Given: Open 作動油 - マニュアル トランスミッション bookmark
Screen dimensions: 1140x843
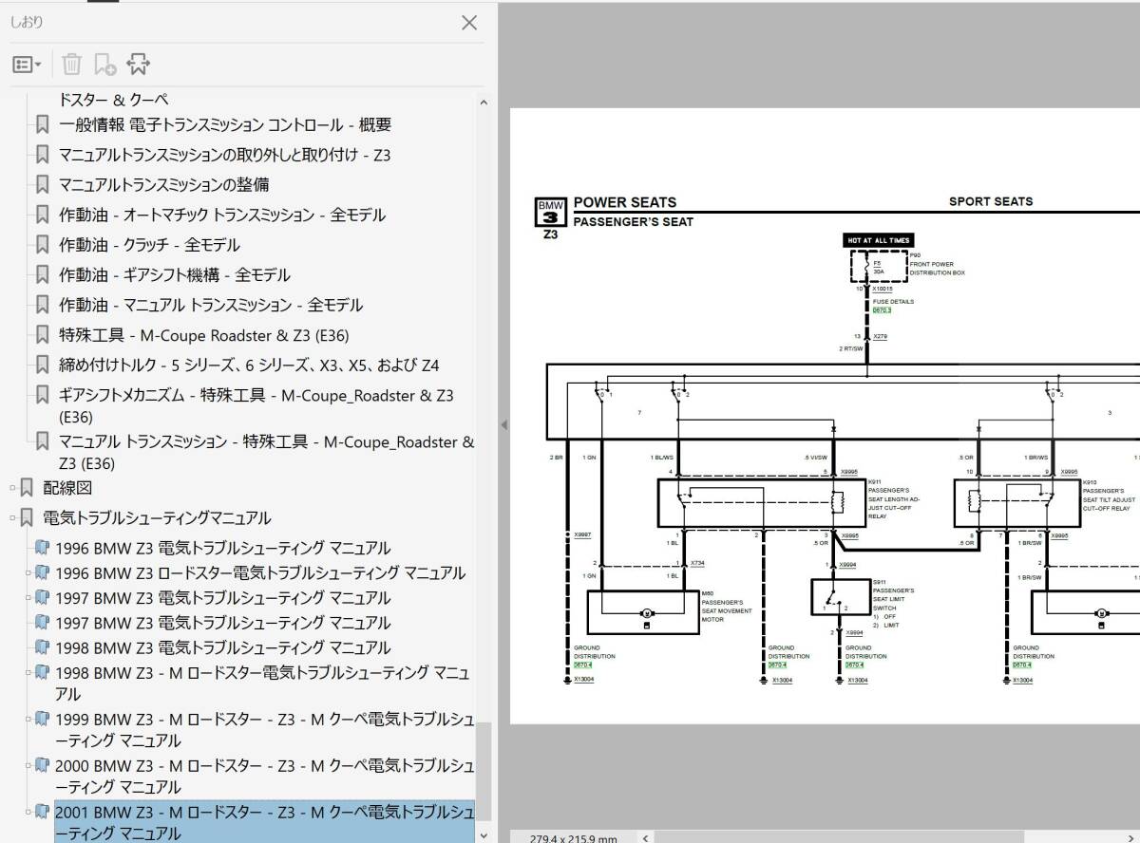Looking at the screenshot, I should pos(211,305).
